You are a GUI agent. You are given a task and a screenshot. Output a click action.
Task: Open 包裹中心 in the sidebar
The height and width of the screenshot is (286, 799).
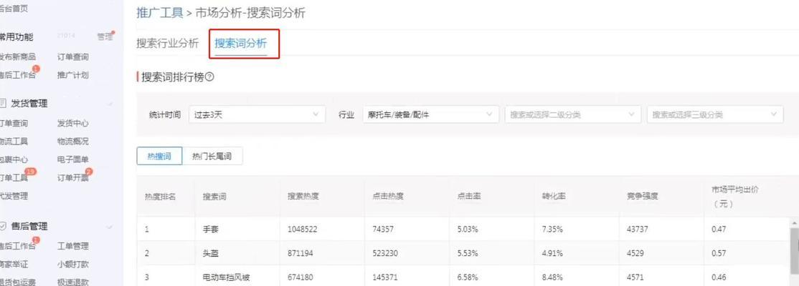point(14,159)
